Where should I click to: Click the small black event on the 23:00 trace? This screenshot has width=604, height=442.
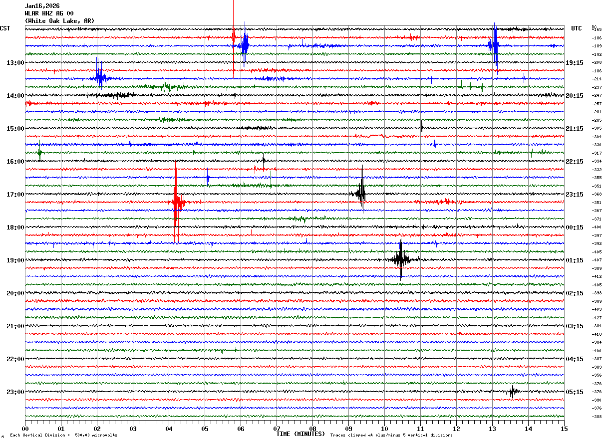pos(512,392)
